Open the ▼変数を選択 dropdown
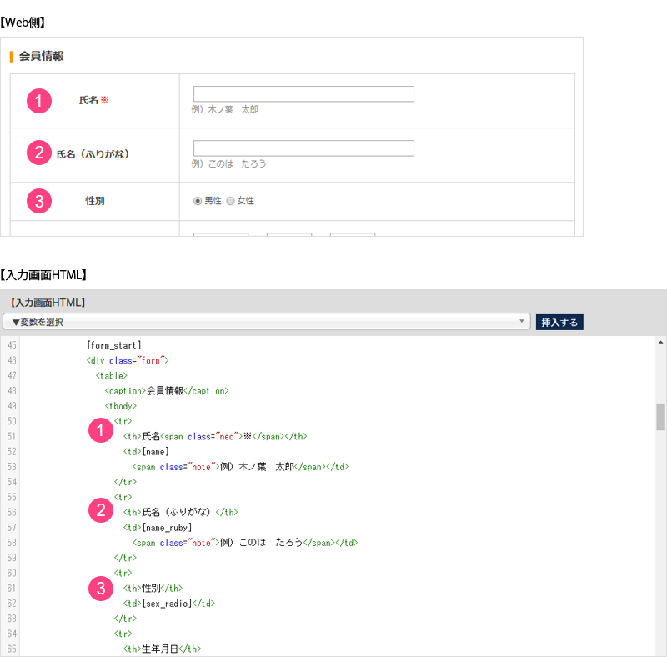Image resolution: width=667 pixels, height=657 pixels. coord(266,322)
